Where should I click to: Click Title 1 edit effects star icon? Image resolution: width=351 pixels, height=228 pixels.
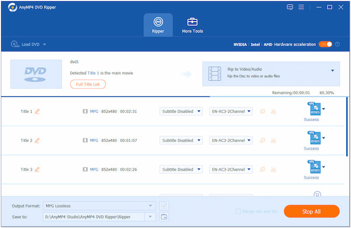click(262, 111)
